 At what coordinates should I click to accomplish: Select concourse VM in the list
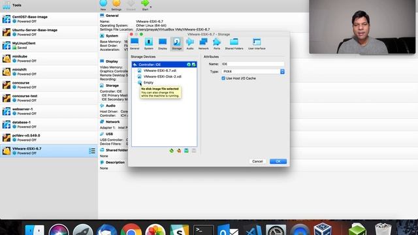pos(49,85)
